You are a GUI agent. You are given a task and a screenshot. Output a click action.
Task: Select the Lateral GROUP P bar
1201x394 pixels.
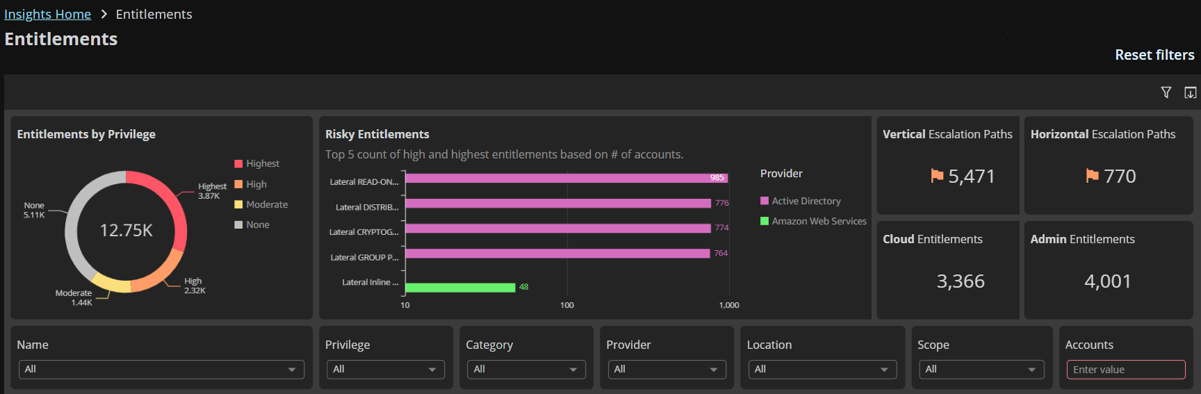[557, 253]
